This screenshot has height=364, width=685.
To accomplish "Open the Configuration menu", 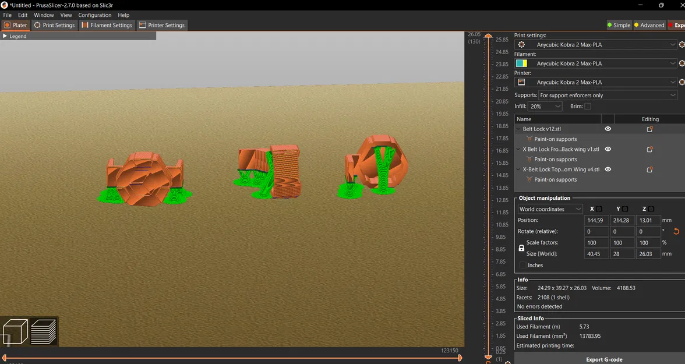I will [95, 15].
